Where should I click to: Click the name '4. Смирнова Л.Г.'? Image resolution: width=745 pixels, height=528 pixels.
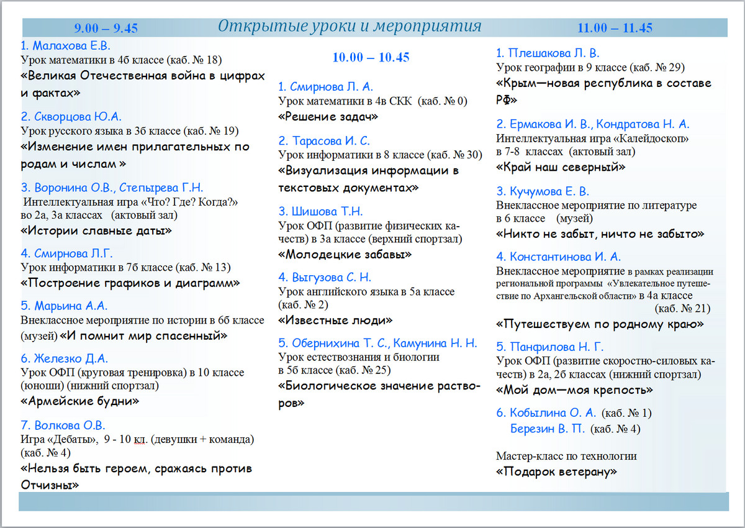tap(67, 253)
